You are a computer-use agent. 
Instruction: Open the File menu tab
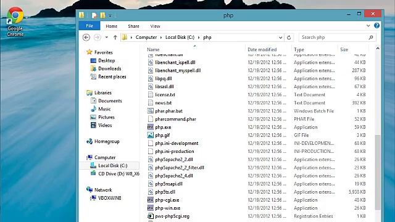pos(89,26)
